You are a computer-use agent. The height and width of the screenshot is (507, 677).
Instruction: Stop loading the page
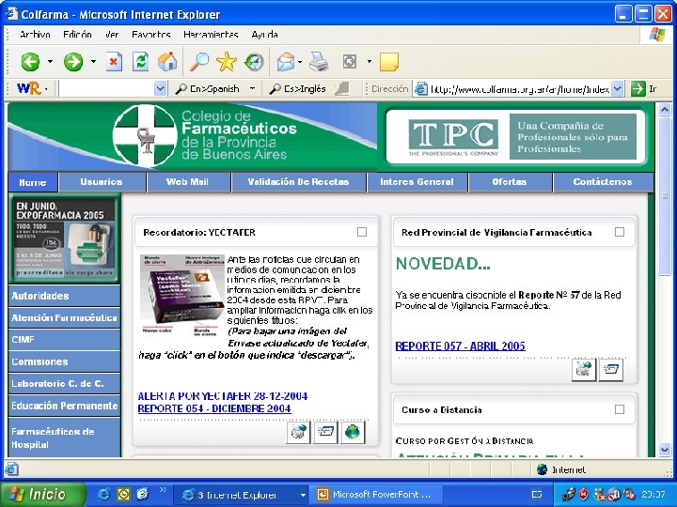[114, 62]
